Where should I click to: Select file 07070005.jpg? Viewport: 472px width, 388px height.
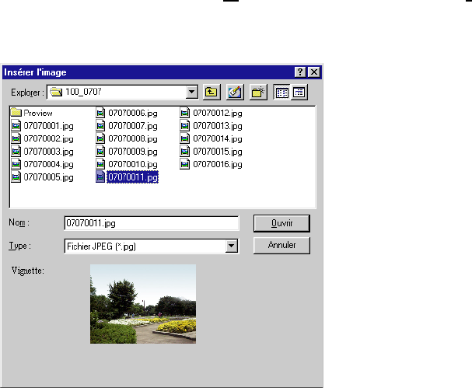pos(42,177)
